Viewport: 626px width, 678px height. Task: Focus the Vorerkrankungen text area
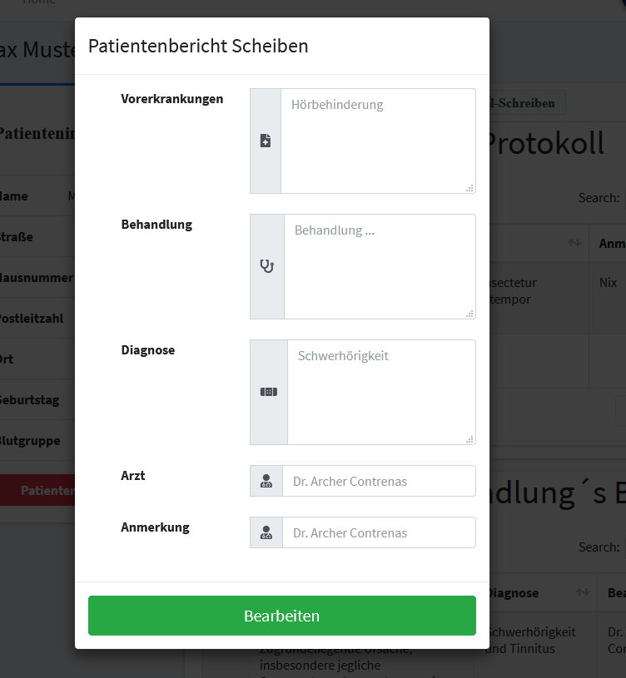[378, 141]
